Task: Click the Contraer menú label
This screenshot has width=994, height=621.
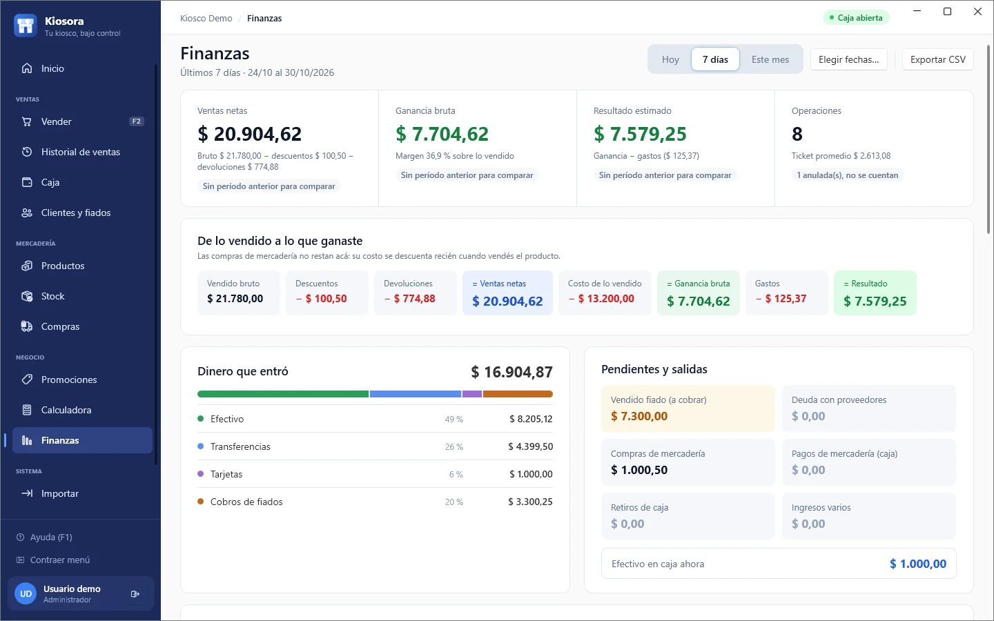Action: click(x=60, y=560)
